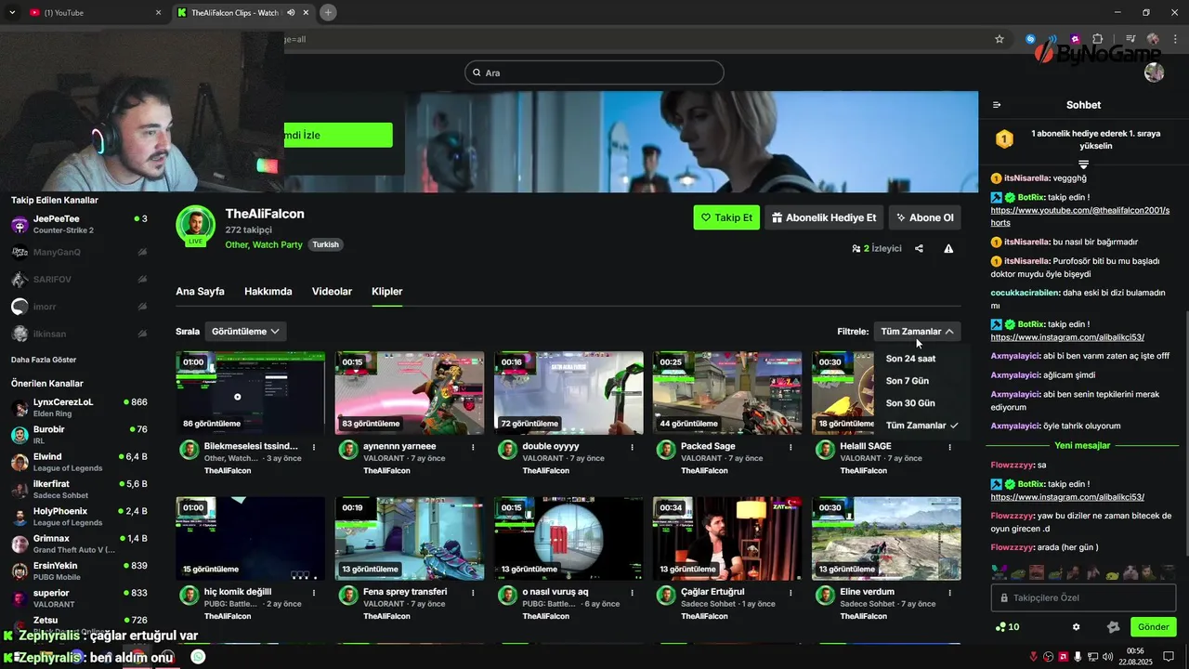The image size is (1189, 669).
Task: Select the checked Tüm Zamanlar filter option
Action: pos(921,426)
